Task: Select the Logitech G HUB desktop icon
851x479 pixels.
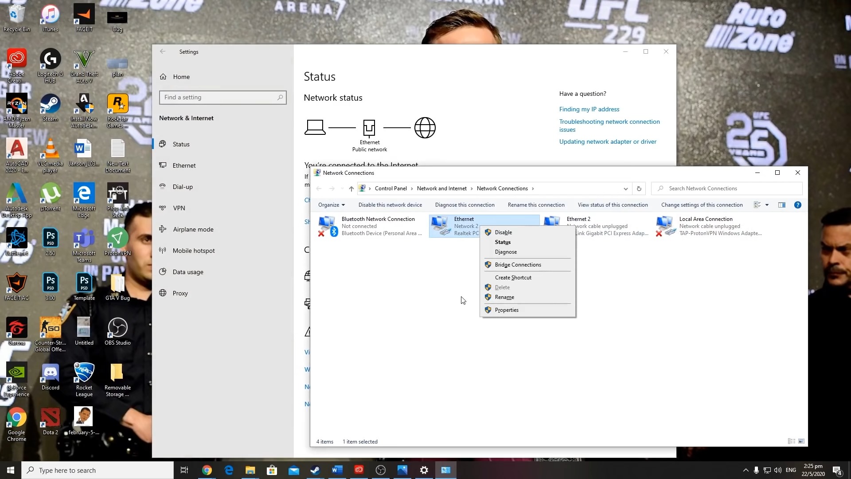Action: (50, 66)
